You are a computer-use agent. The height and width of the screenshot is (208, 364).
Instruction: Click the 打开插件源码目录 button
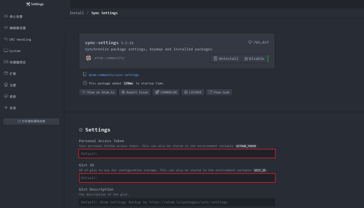pyautogui.click(x=31, y=121)
